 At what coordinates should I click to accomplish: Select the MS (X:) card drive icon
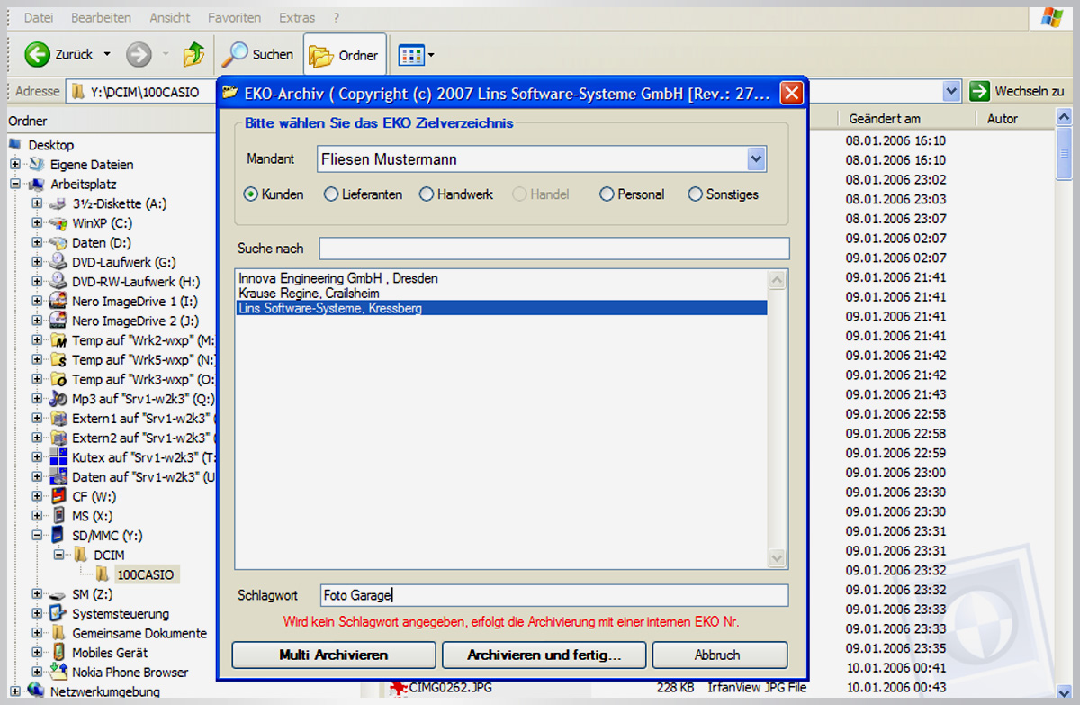58,516
